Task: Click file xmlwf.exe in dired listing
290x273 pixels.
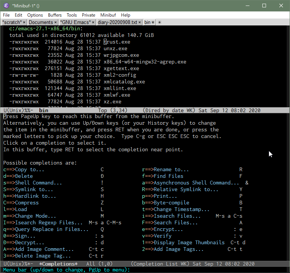Action: point(117,95)
